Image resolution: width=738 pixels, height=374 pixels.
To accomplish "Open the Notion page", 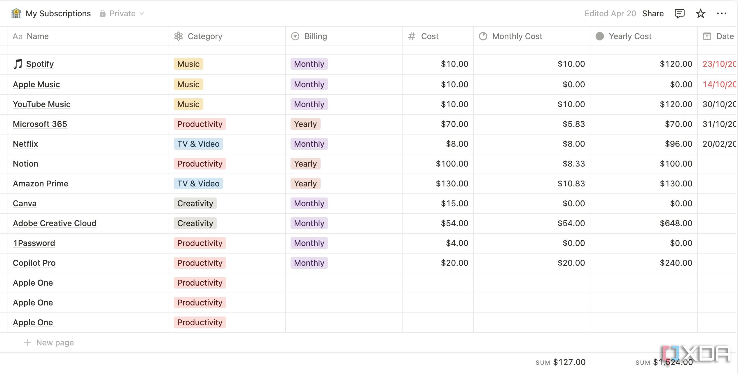I will click(26, 164).
